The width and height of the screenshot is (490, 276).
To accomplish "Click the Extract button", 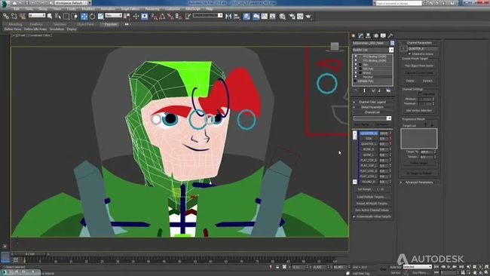I will (427, 81).
